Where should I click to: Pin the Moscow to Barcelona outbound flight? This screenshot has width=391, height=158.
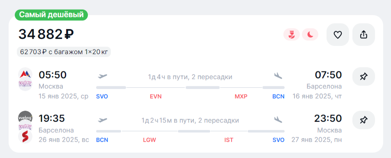coord(363,76)
